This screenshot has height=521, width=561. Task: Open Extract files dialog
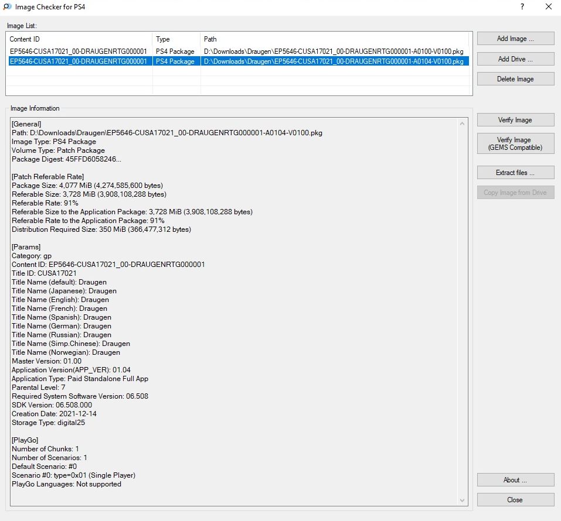tap(515, 173)
